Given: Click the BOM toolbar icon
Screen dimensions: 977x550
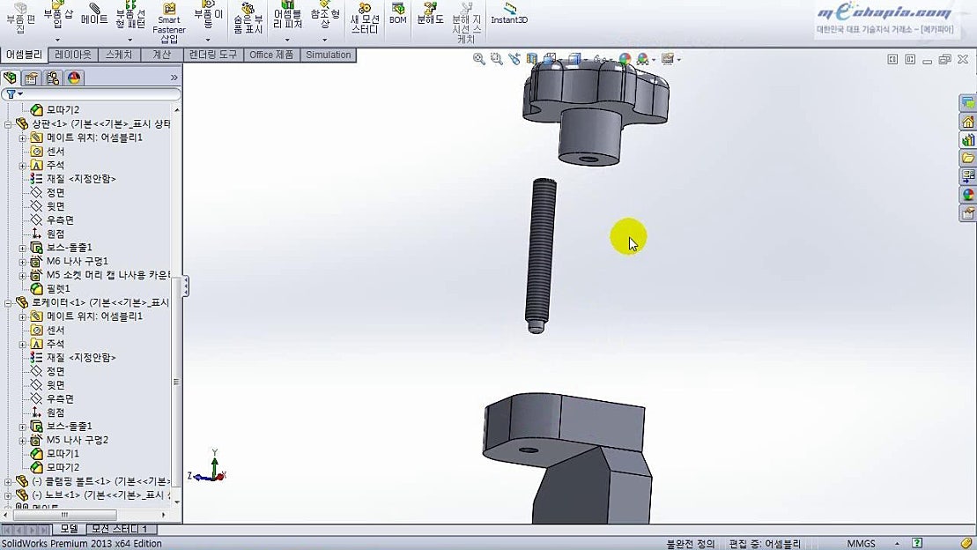Looking at the screenshot, I should click(x=396, y=19).
